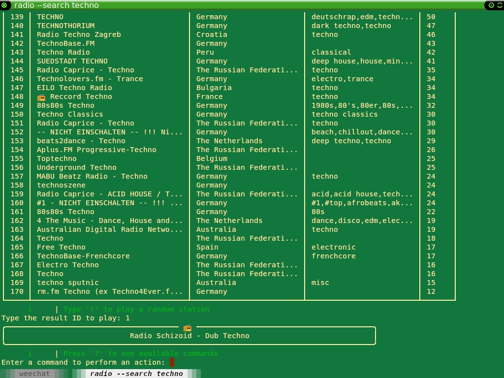Click the TechnoBase-Frenchcore station name

tap(83, 256)
